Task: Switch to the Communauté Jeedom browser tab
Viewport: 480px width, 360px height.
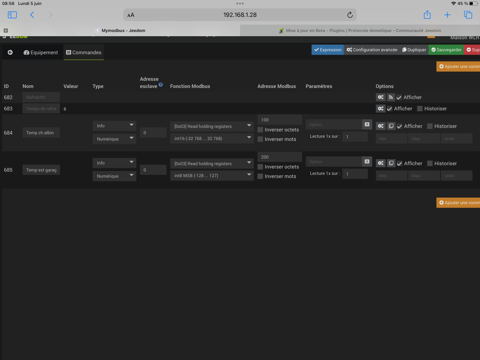Action: point(359,31)
